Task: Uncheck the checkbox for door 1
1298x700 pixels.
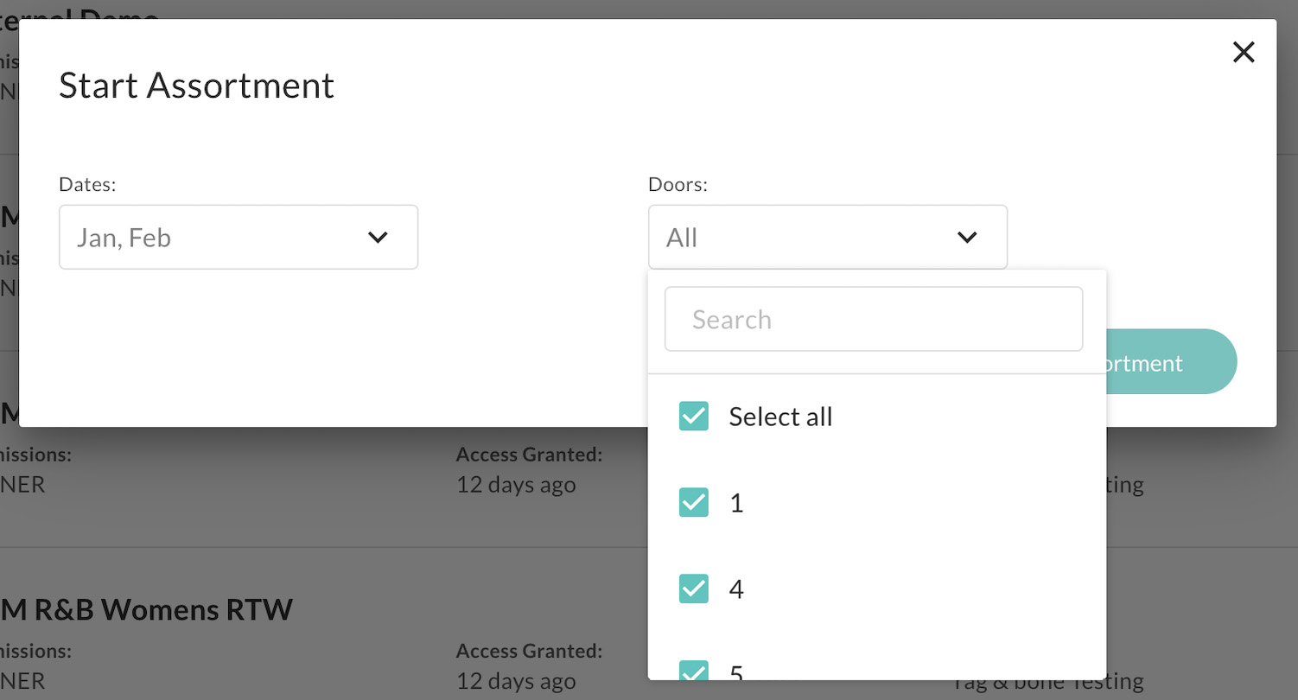Action: pos(694,503)
